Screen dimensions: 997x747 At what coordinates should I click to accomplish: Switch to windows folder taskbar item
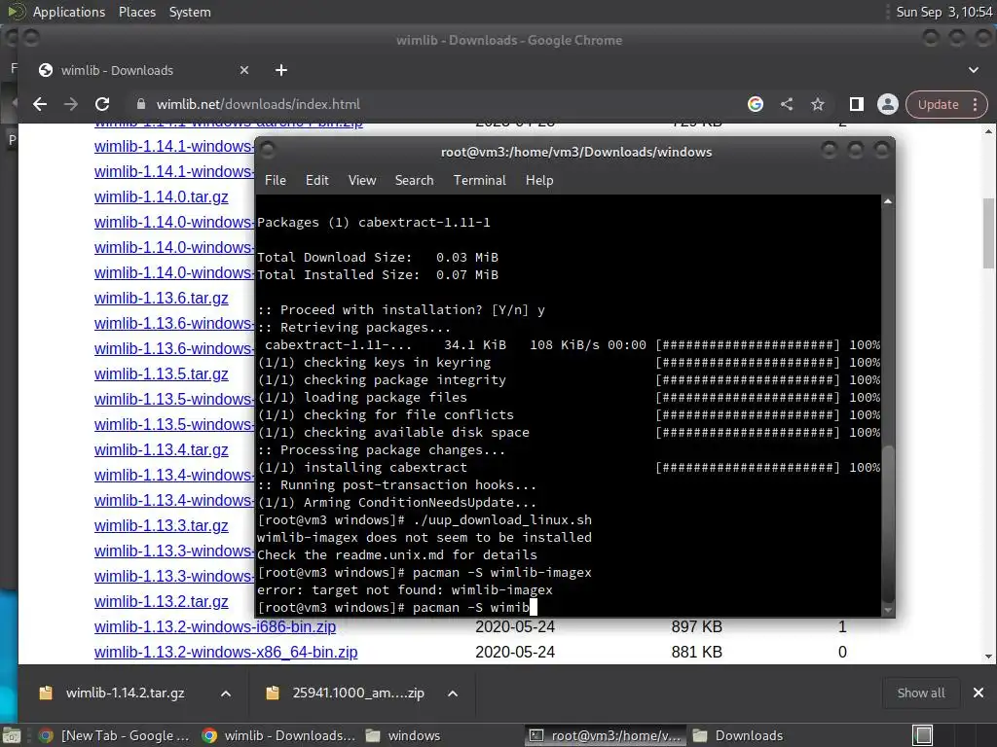tap(403, 735)
